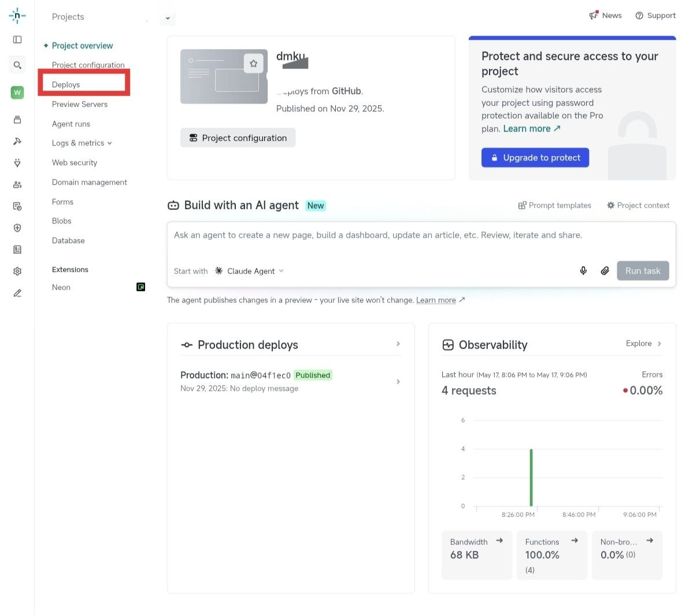The image size is (693, 615).
Task: Click the Published status badge
Action: 313,375
